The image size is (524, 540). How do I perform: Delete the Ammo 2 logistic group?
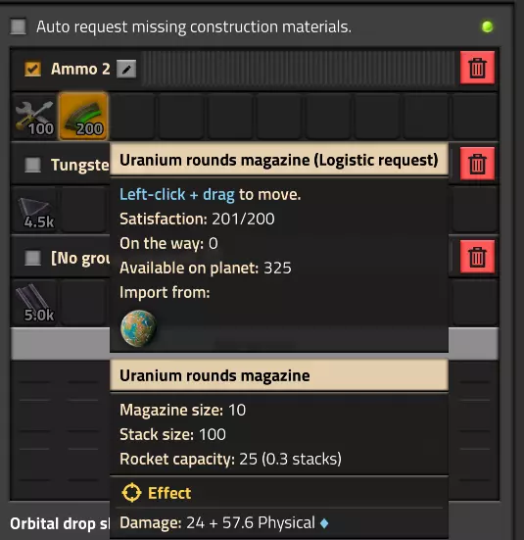[477, 68]
